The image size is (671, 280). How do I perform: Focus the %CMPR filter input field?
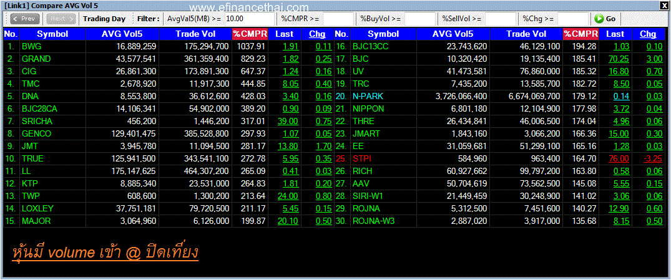point(338,19)
